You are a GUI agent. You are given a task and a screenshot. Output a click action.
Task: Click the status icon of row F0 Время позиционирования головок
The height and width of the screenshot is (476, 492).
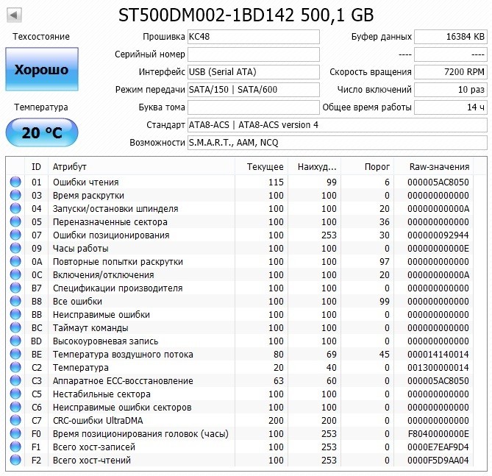point(15,433)
